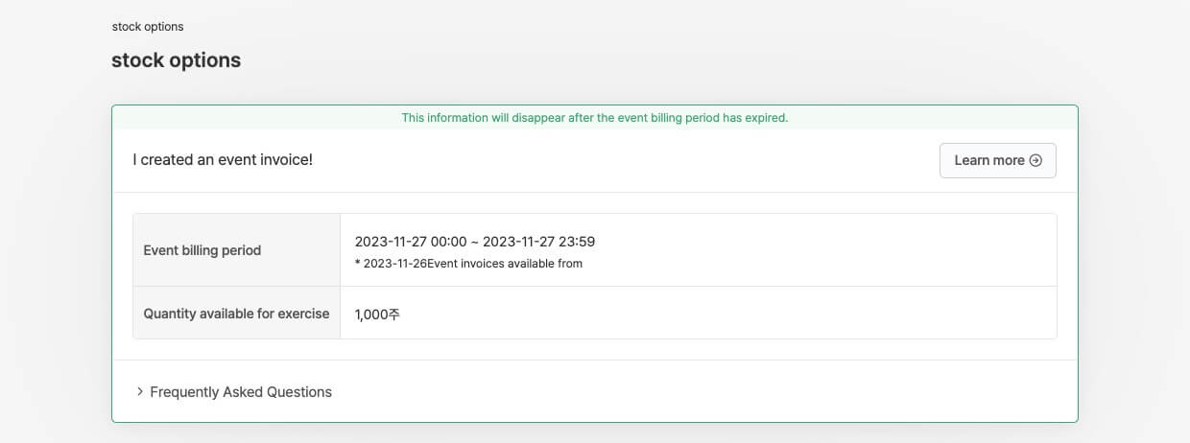
Task: Select the "I created an event invoice!" title
Action: tap(223, 160)
